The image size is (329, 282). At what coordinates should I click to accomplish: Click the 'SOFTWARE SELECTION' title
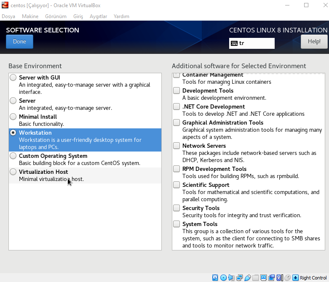(43, 30)
